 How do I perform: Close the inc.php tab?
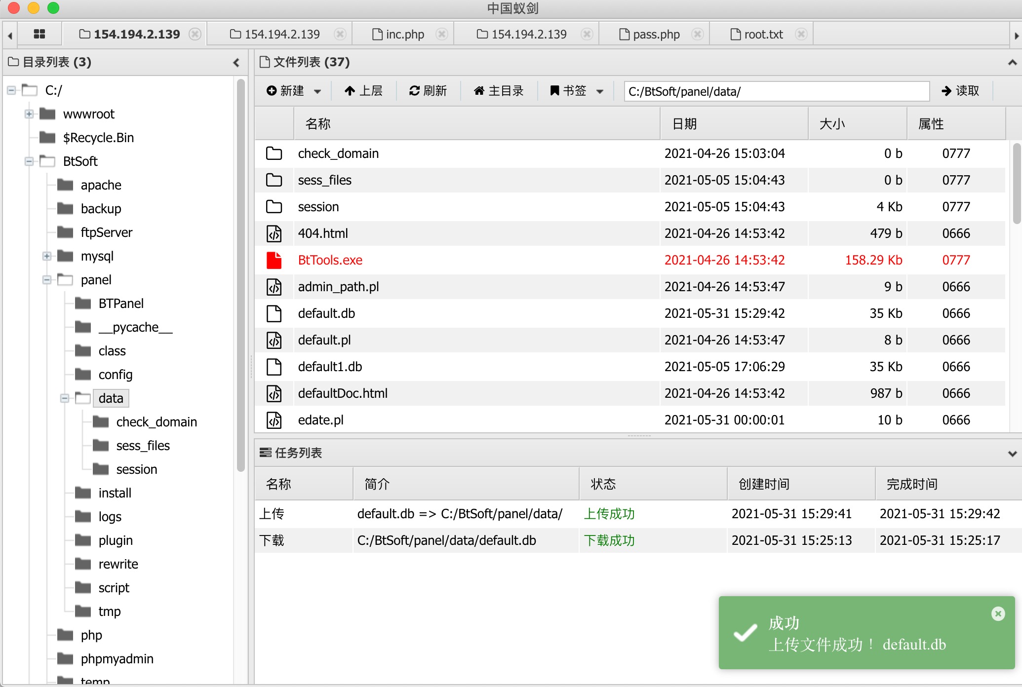pyautogui.click(x=442, y=34)
